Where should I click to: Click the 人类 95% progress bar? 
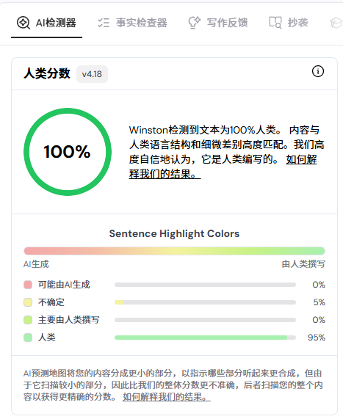(205, 338)
